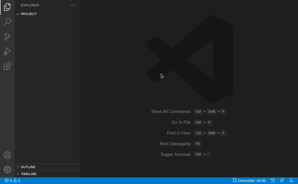Click the feedback icon in status bar
298x184 pixels.
(x=282, y=180)
